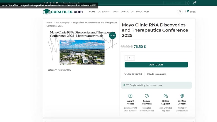Viewport: 217px width, 122px height.
Task: Click the Download right after purchase text
Action: pyautogui.click(x=130, y=109)
